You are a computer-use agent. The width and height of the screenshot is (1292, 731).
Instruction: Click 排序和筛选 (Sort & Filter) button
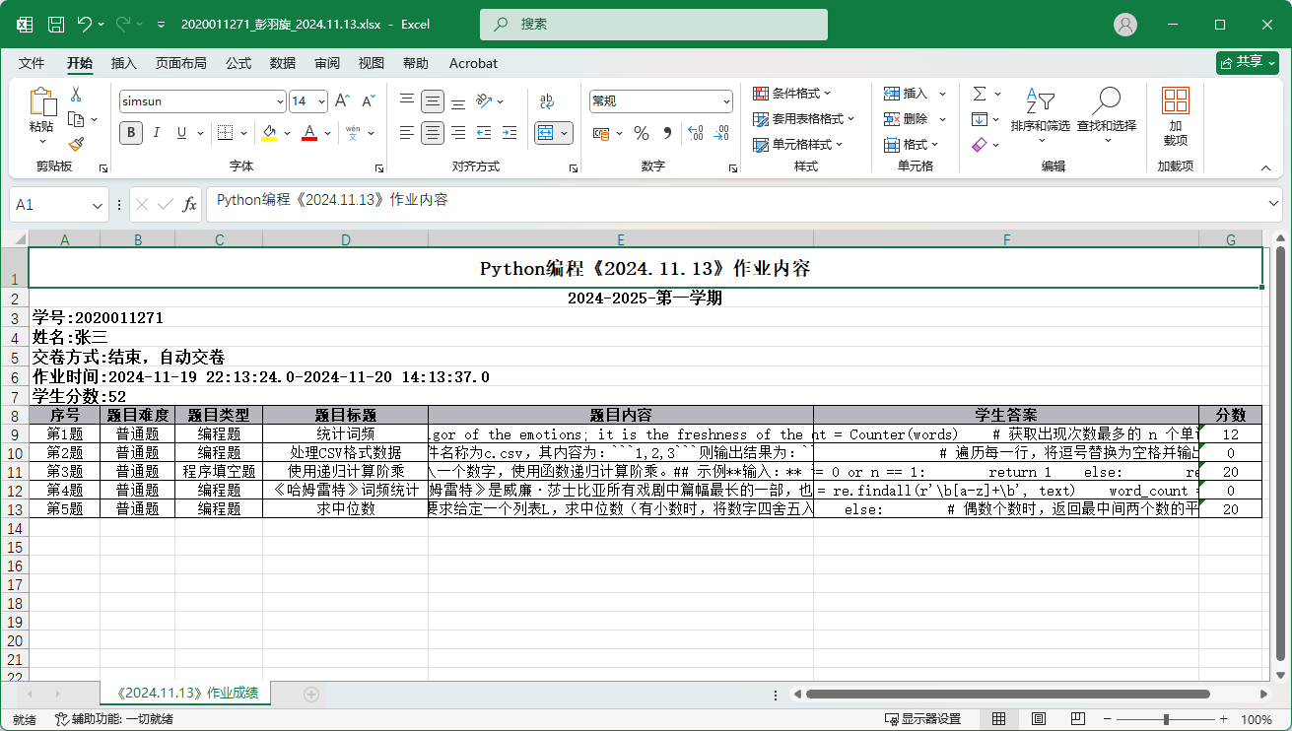[1040, 117]
